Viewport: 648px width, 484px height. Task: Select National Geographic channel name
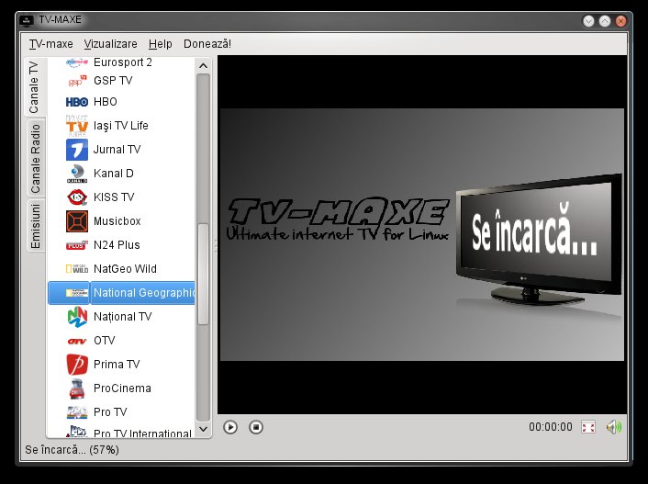(x=144, y=293)
